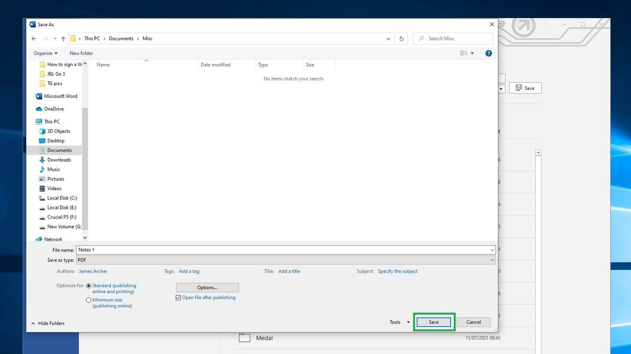Viewport: 631px width, 354px height.
Task: Uncheck Open file after publishing
Action: click(x=179, y=297)
